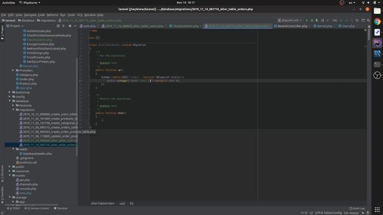Open the MySQL Workbench icon in the dock
383x215 pixels.
377,54
